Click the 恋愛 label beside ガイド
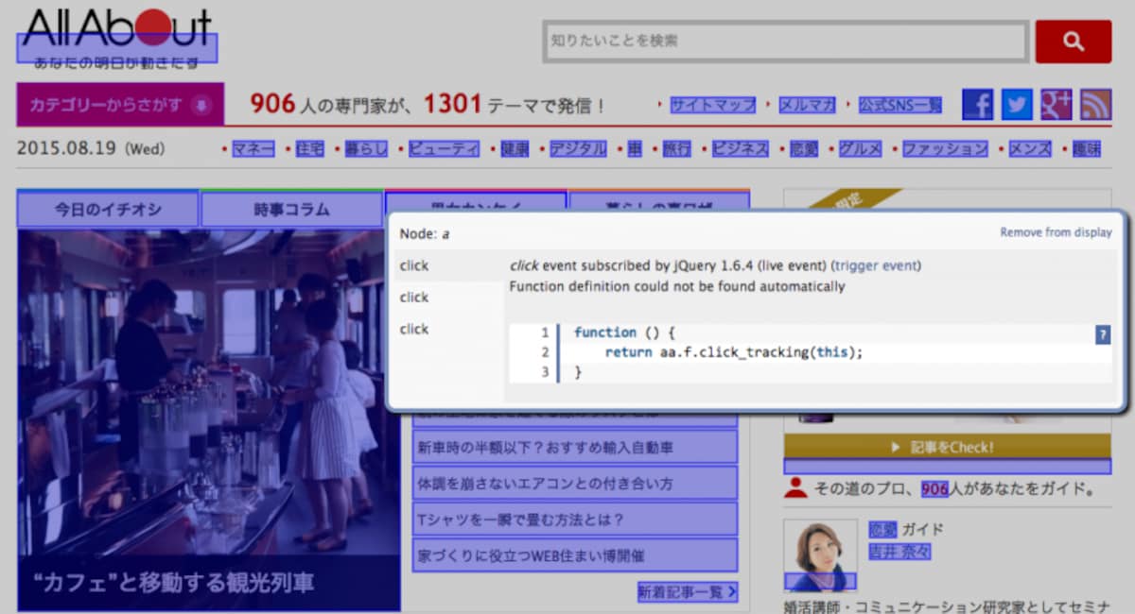Viewport: 1135px width, 614px height. [x=882, y=529]
